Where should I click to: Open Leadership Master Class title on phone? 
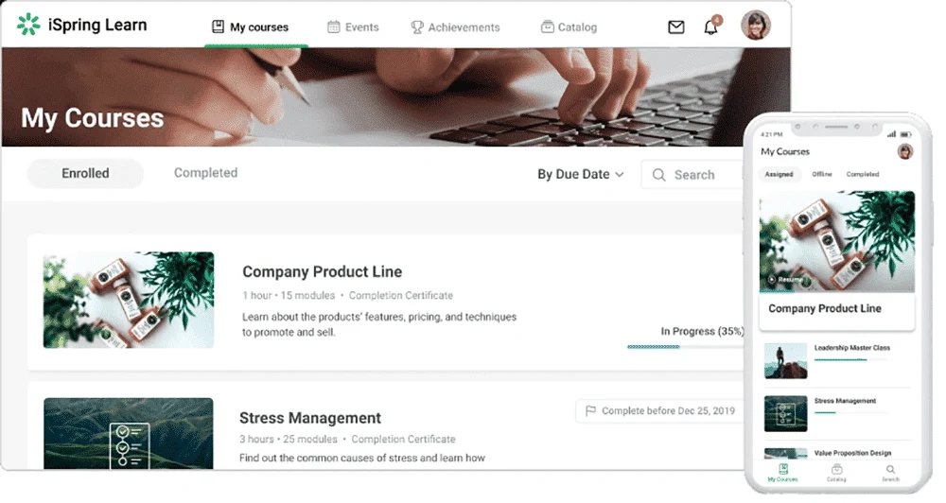point(852,348)
